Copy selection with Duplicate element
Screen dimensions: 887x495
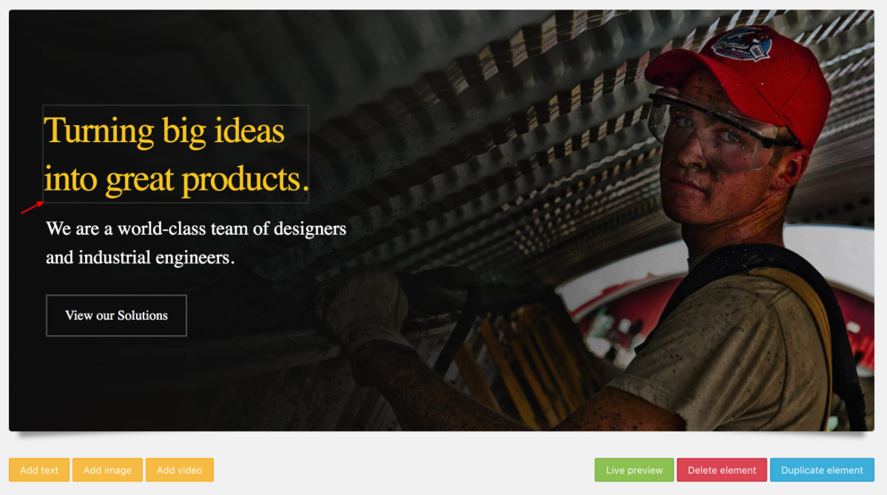pos(822,470)
